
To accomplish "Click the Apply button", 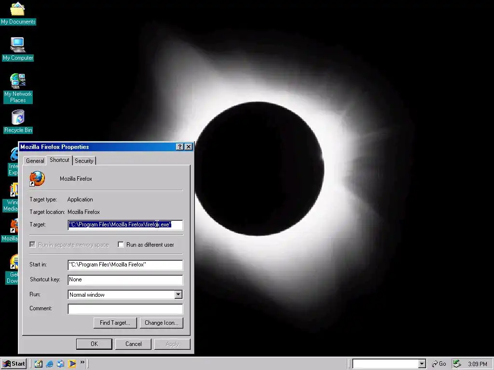I will click(172, 344).
